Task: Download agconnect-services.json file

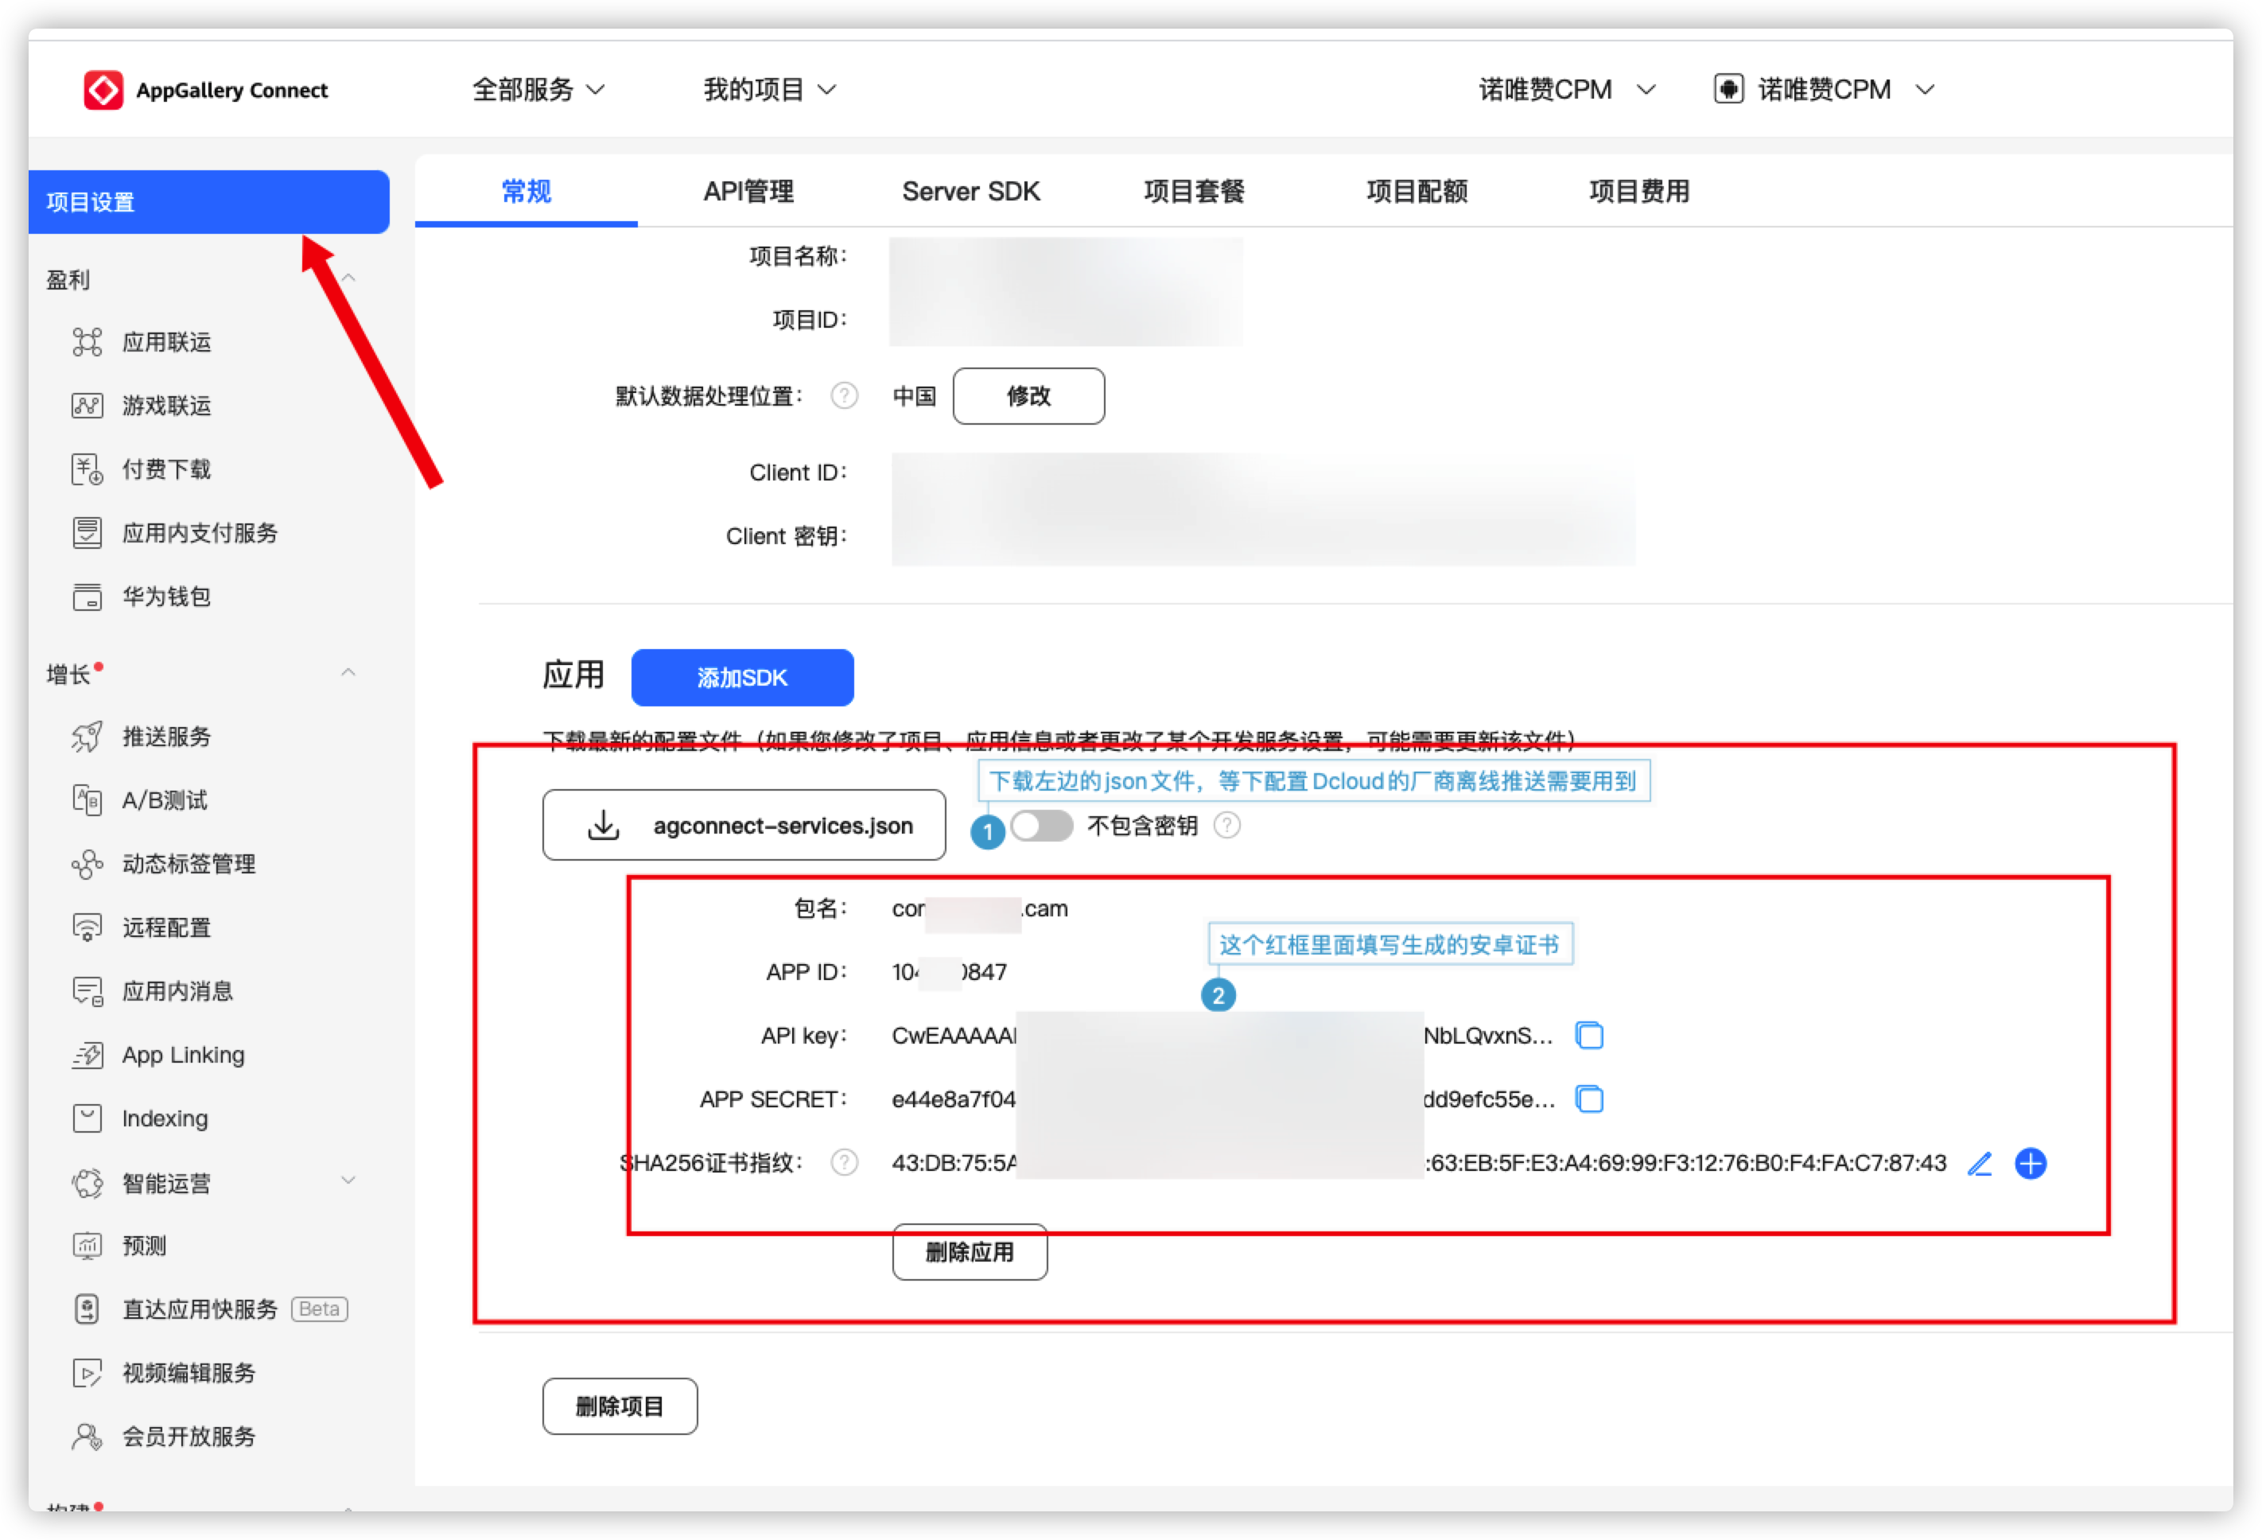Action: click(744, 826)
